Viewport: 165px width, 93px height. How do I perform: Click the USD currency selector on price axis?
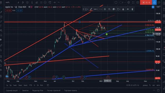click(x=158, y=7)
